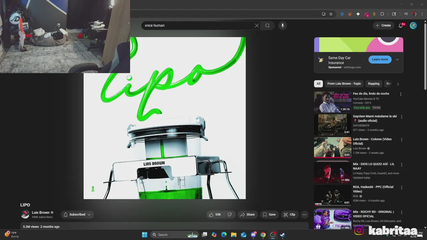Expand the Same Day Car Insurance ad chevron
The width and height of the screenshot is (427, 240).
(397, 60)
